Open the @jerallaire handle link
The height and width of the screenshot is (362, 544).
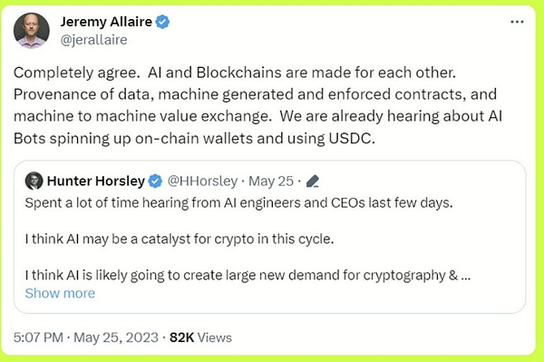(93, 40)
